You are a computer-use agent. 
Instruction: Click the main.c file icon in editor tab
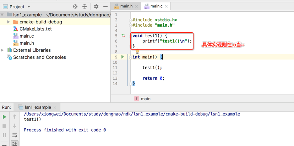(x=146, y=6)
